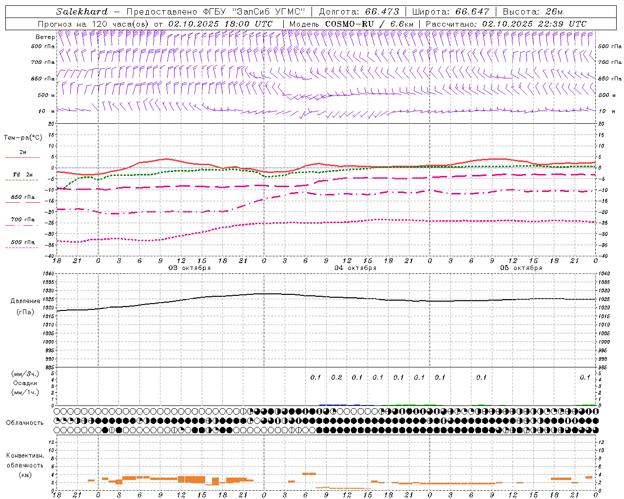Click the "0.2" precipitation value
Screen dimensions: 624x499
[336, 377]
